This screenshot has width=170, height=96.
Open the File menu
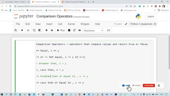click(x=18, y=24)
